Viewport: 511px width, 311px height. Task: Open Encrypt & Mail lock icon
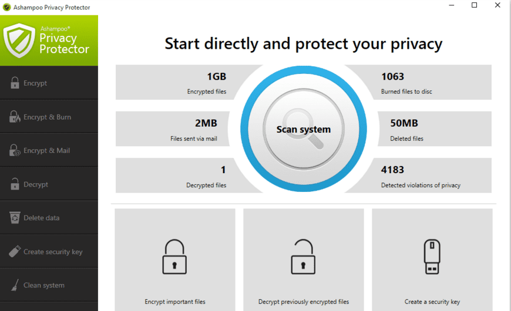(15, 150)
